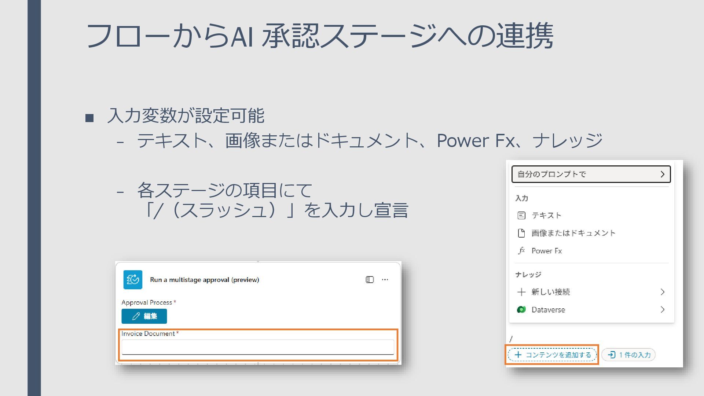Click into the Invoice Document input field
The height and width of the screenshot is (396, 704).
[x=257, y=347]
